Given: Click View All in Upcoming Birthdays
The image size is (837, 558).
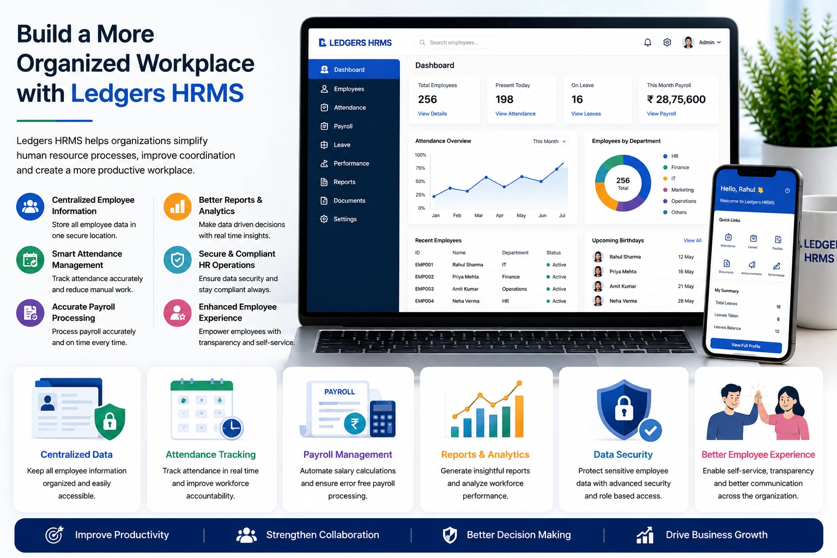Looking at the screenshot, I should [x=693, y=240].
